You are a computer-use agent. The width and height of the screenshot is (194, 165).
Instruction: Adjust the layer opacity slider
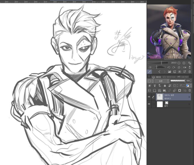(x=178, y=81)
